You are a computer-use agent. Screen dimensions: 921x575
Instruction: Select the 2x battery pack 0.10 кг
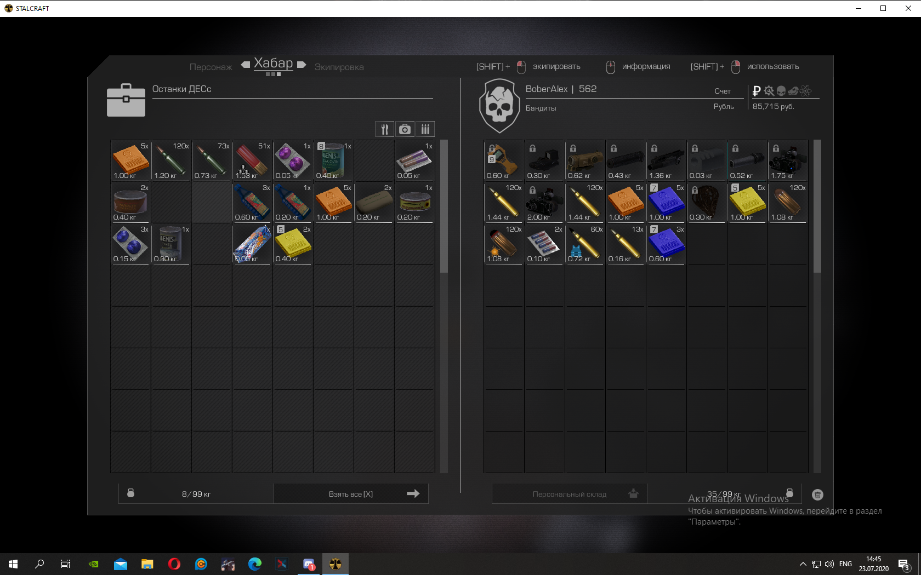point(544,244)
